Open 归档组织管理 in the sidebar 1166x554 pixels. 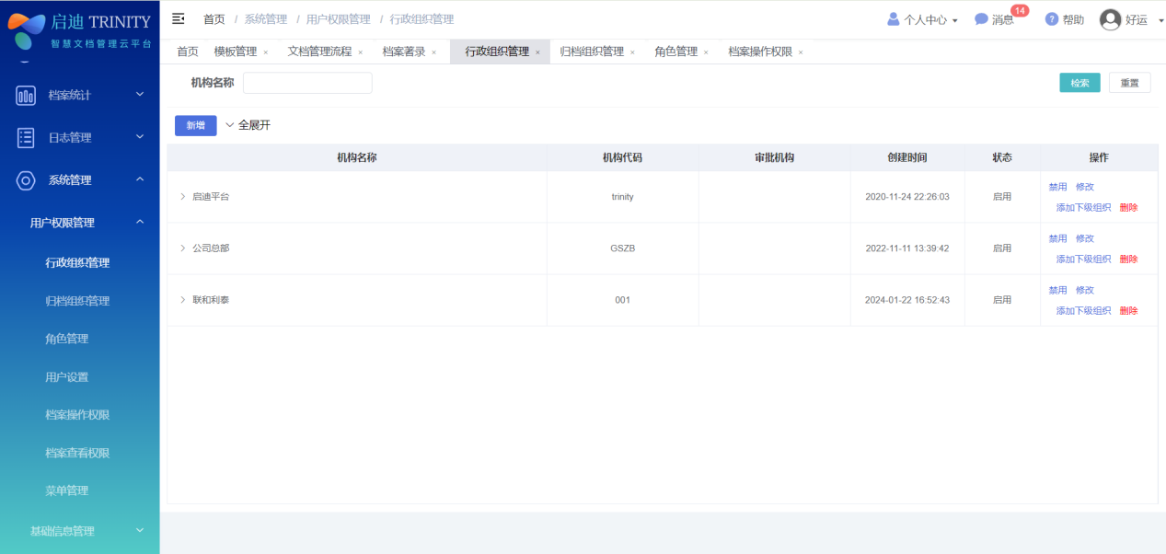click(x=77, y=301)
